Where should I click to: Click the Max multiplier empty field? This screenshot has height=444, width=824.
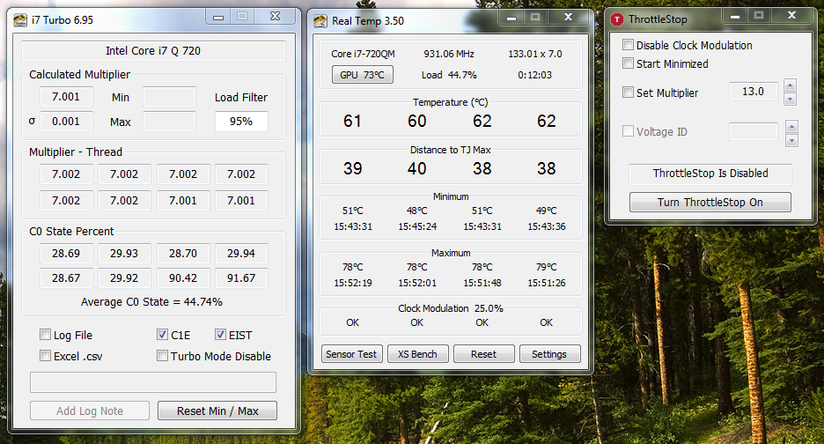[169, 122]
